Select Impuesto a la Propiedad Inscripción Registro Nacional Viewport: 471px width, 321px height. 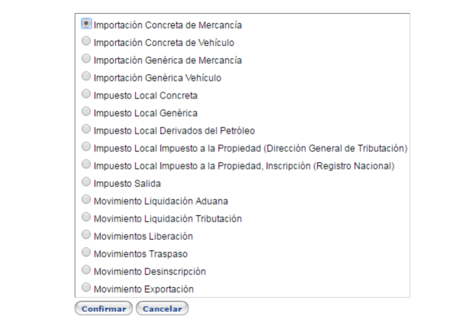(85, 164)
